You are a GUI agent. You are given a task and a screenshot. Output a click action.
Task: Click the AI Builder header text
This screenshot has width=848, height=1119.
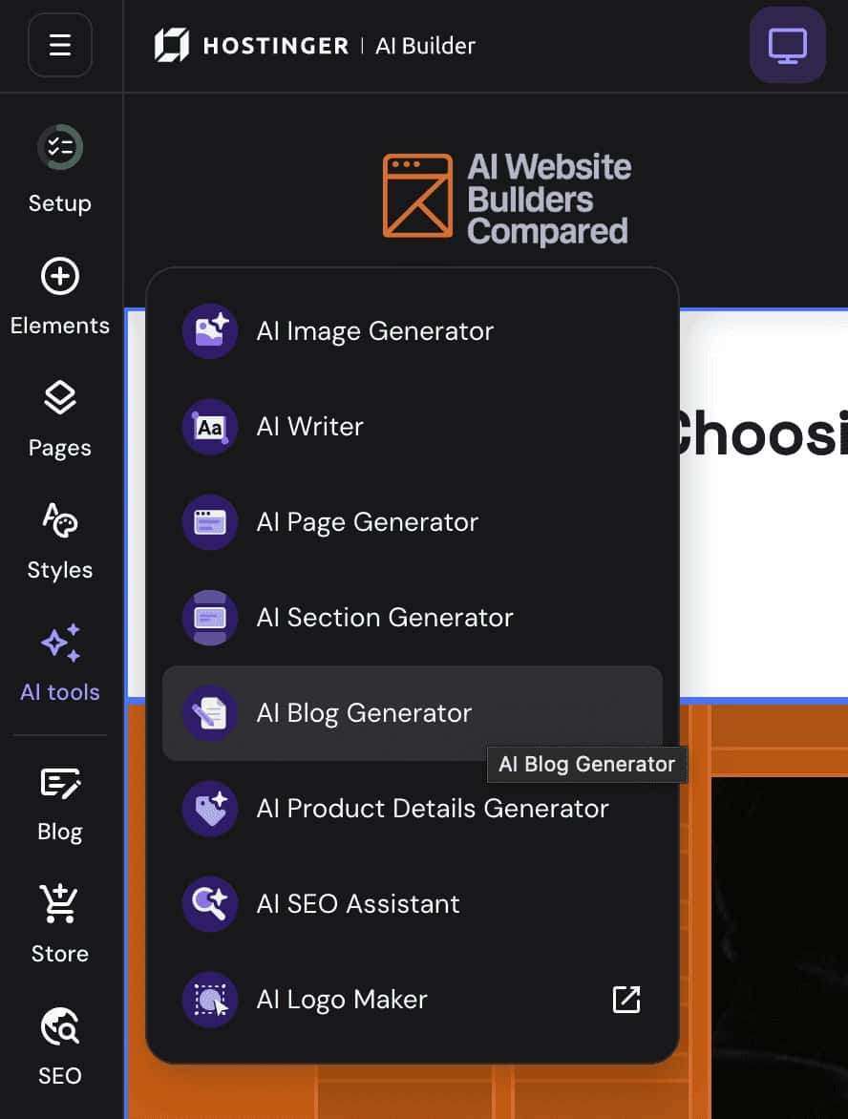(425, 46)
